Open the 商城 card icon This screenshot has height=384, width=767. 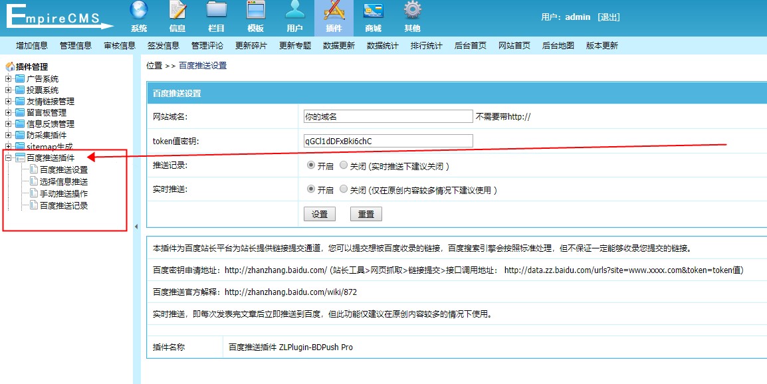tap(374, 11)
